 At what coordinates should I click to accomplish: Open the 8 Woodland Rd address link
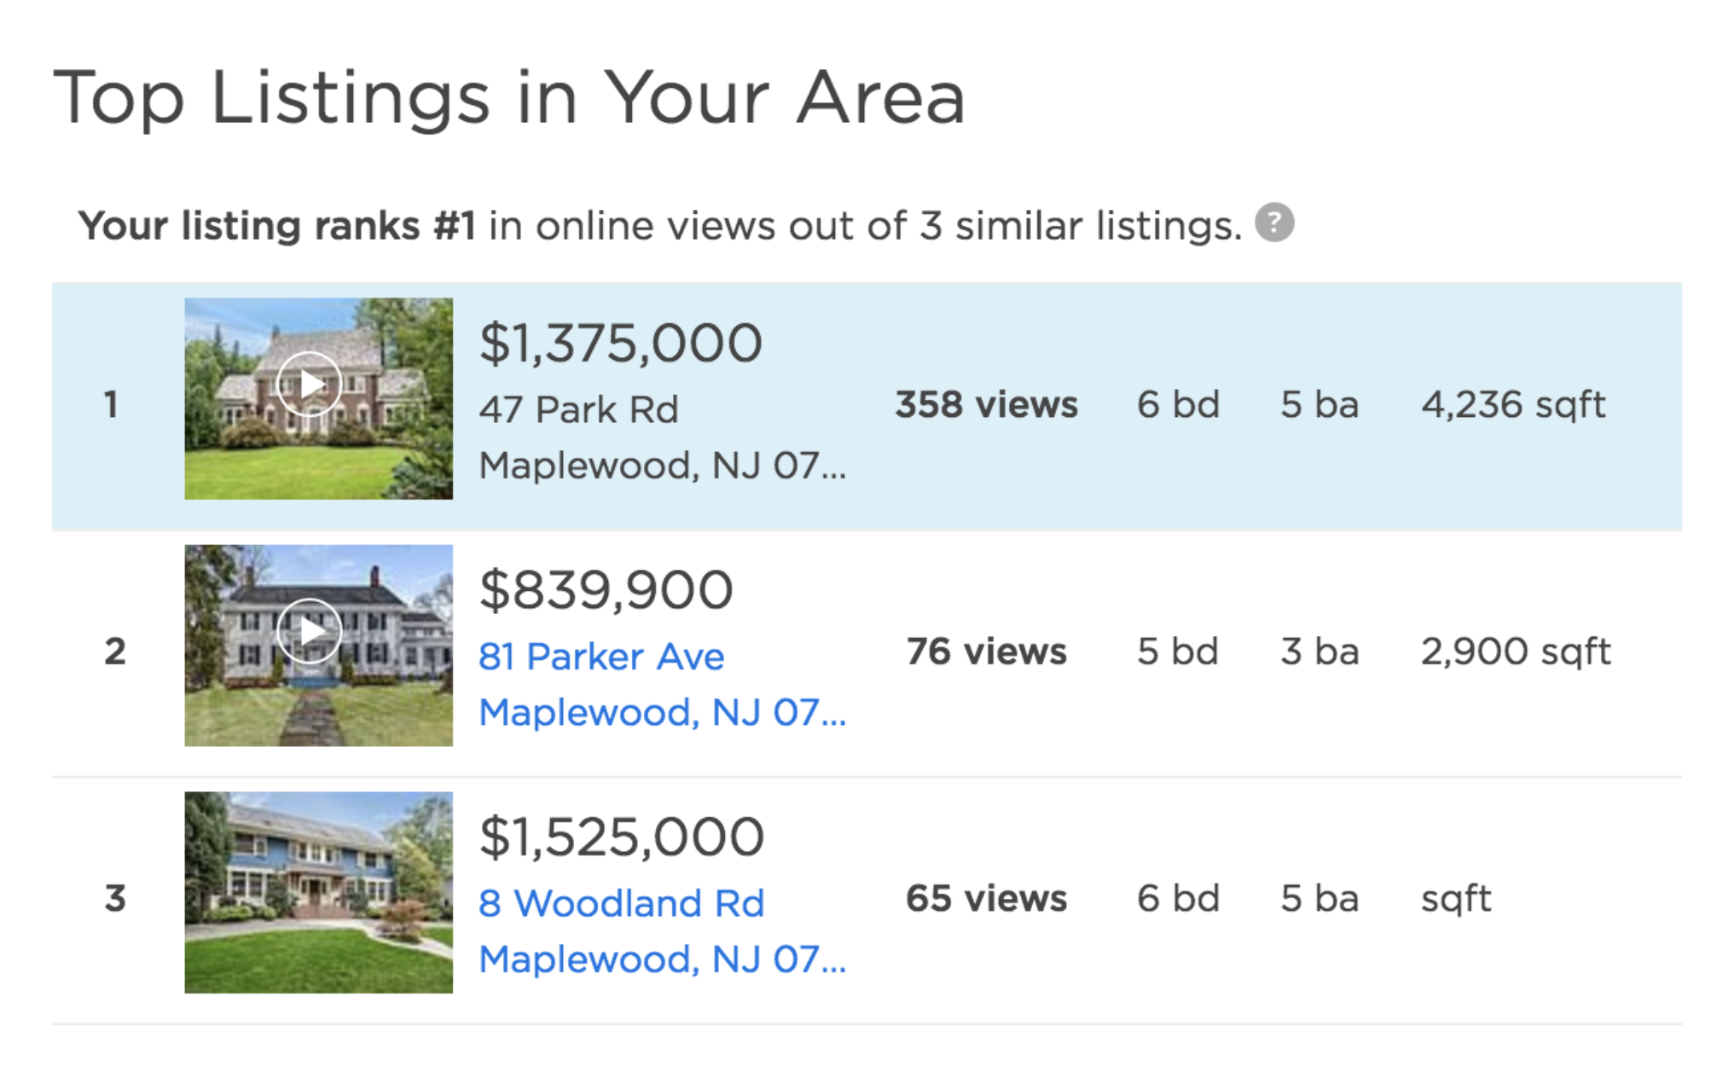click(622, 903)
